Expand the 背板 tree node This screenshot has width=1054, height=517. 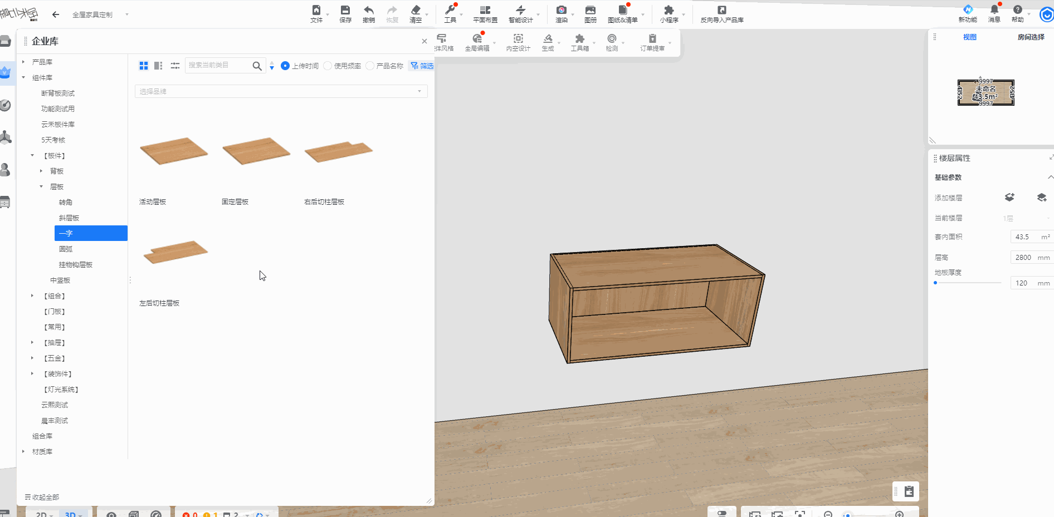tap(41, 171)
